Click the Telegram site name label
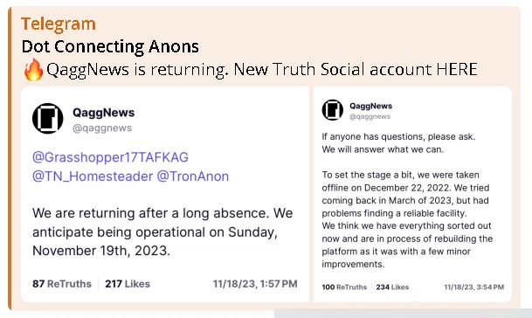The image size is (532, 318). pyautogui.click(x=59, y=24)
